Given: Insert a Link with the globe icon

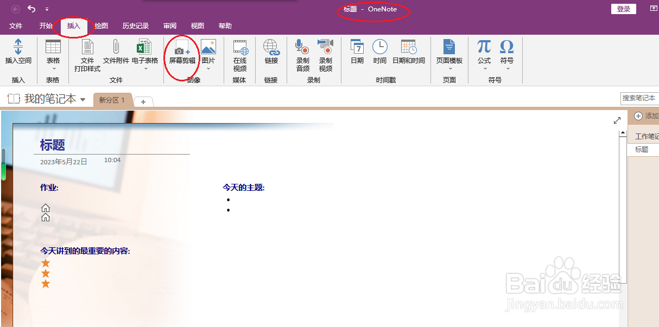Looking at the screenshot, I should [271, 47].
